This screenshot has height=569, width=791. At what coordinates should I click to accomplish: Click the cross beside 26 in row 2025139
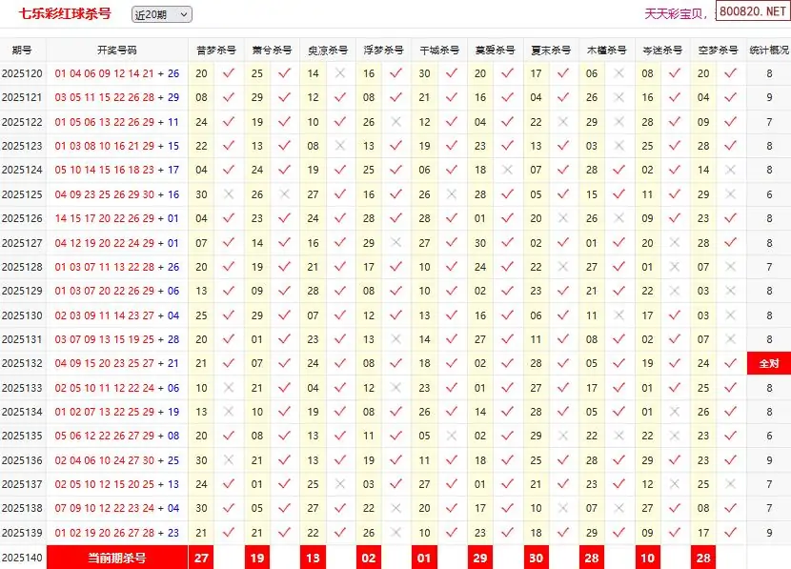pyautogui.click(x=395, y=534)
